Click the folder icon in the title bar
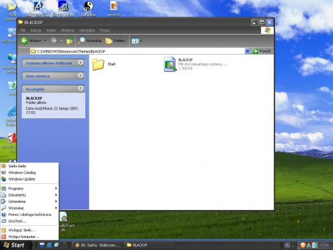 pos(21,22)
